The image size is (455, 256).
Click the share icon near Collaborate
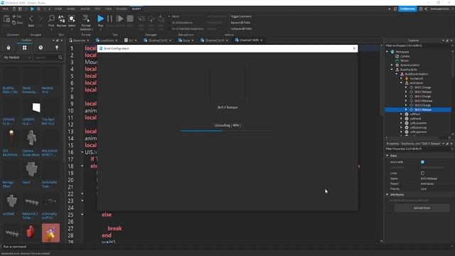pyautogui.click(x=426, y=9)
